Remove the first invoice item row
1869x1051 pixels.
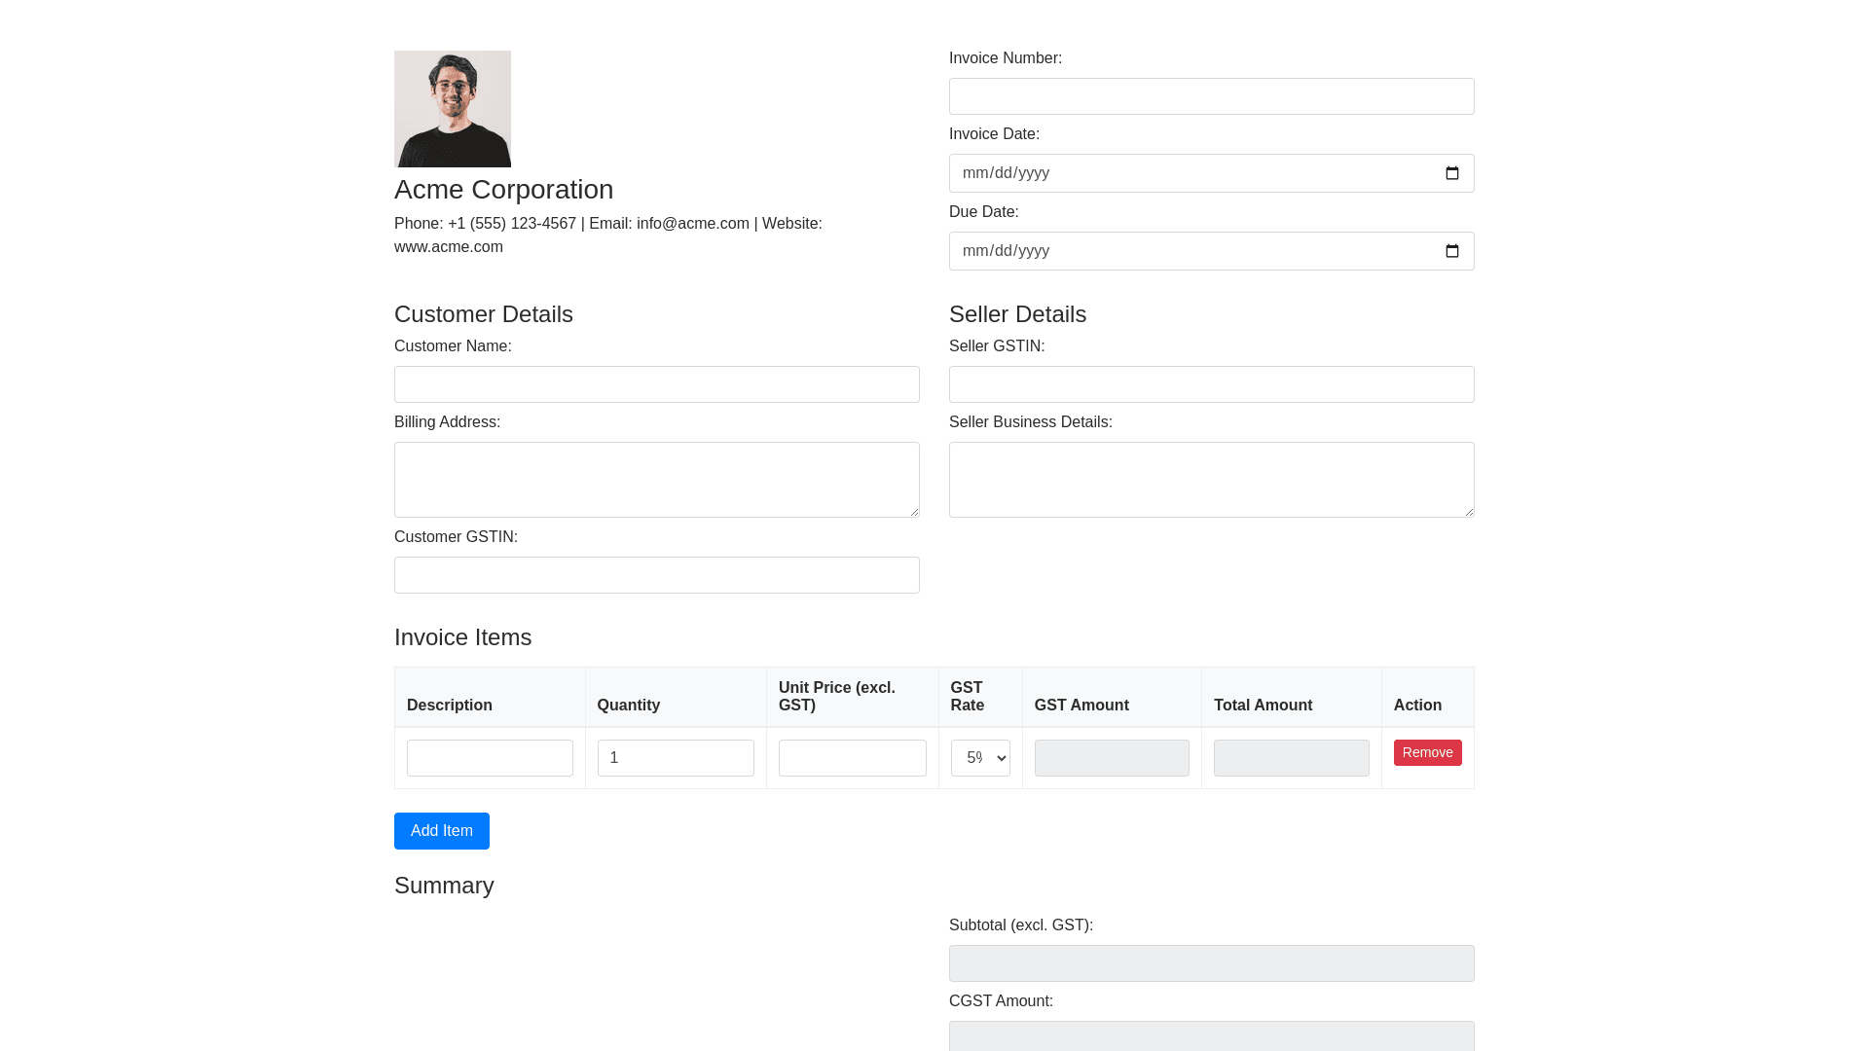[x=1427, y=752]
